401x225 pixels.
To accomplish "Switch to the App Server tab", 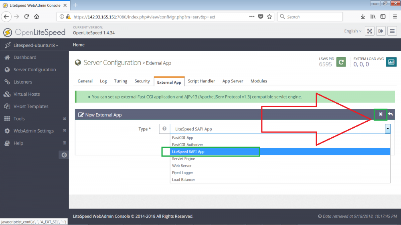I will point(233,81).
